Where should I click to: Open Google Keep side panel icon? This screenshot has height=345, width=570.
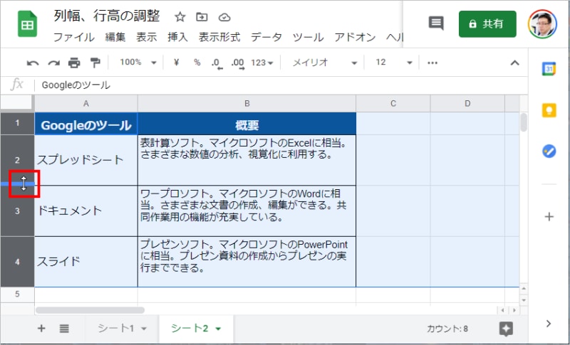pos(549,110)
